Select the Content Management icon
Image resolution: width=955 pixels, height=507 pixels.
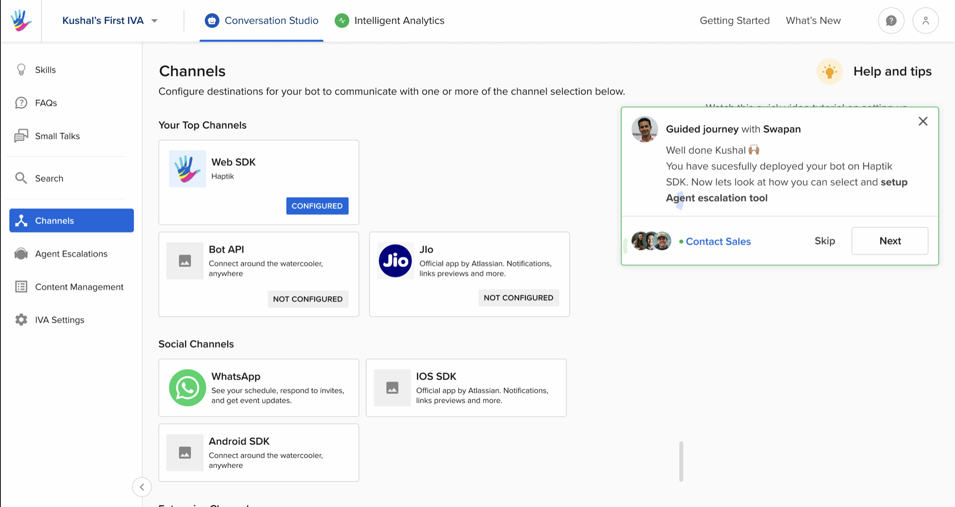coord(21,287)
